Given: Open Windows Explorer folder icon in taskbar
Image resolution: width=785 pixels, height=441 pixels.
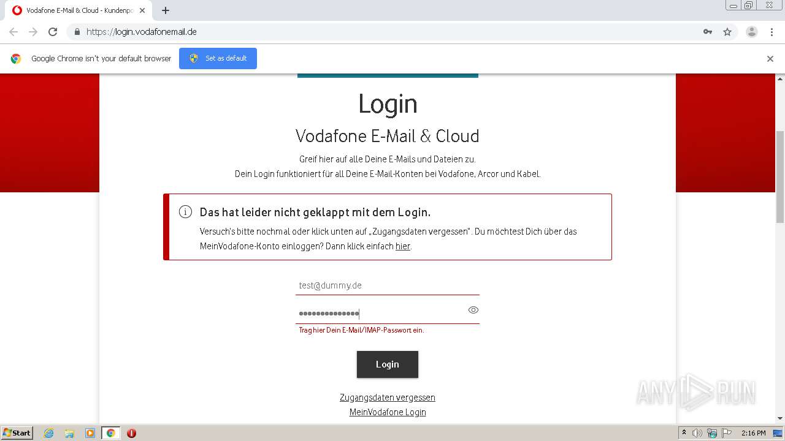Looking at the screenshot, I should 69,433.
